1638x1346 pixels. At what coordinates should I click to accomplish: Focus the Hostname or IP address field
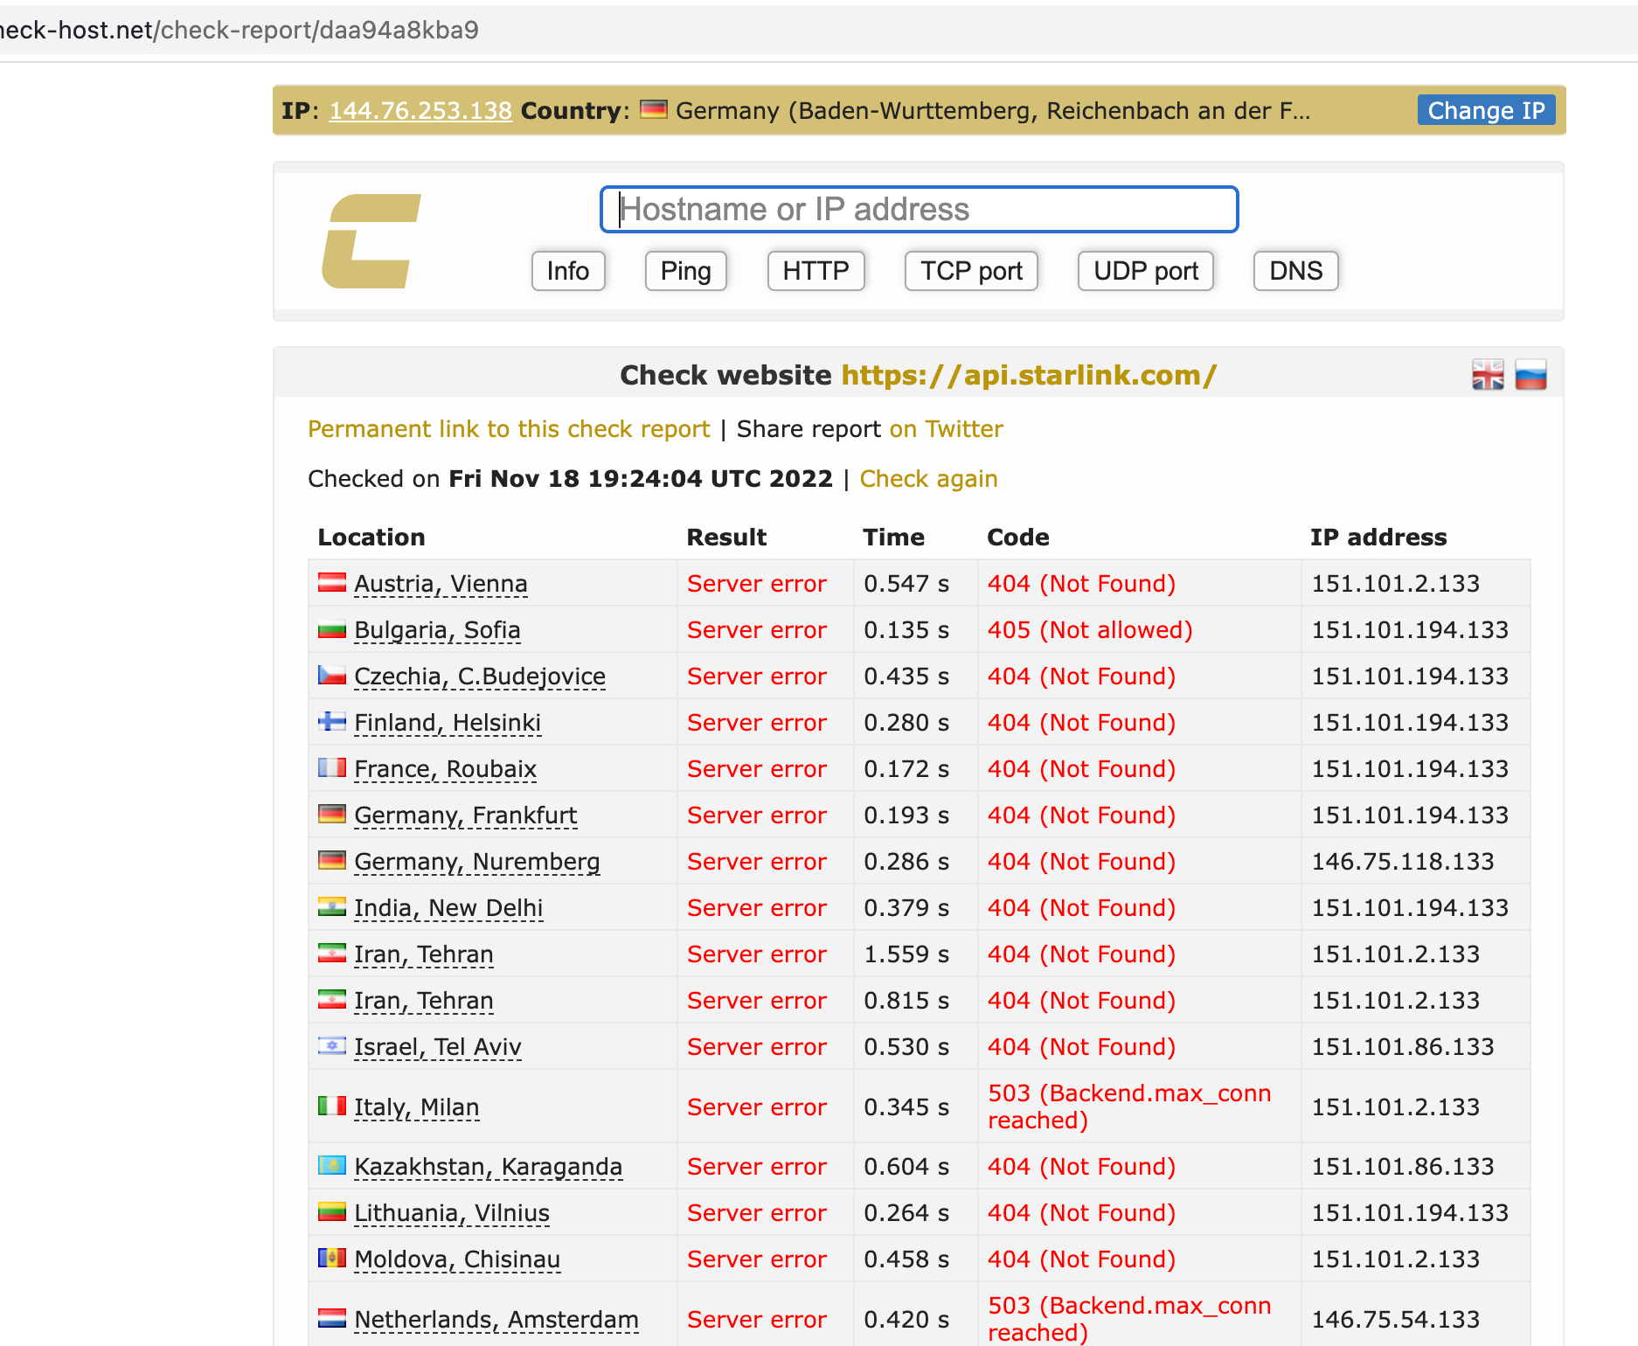coord(920,210)
